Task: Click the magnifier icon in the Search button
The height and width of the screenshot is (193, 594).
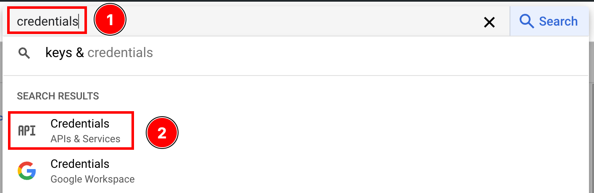Action: coord(526,21)
